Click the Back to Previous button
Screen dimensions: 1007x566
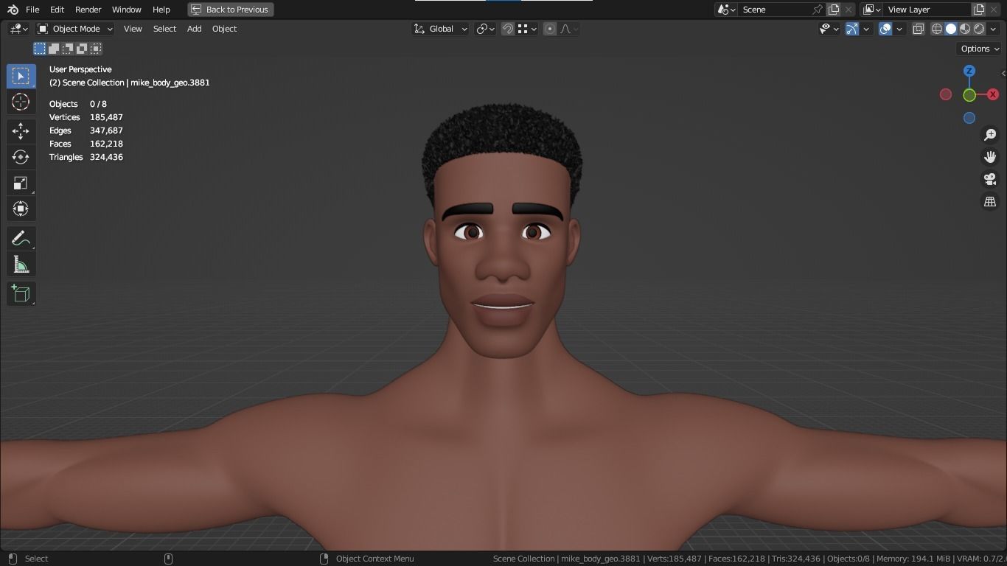tap(231, 10)
